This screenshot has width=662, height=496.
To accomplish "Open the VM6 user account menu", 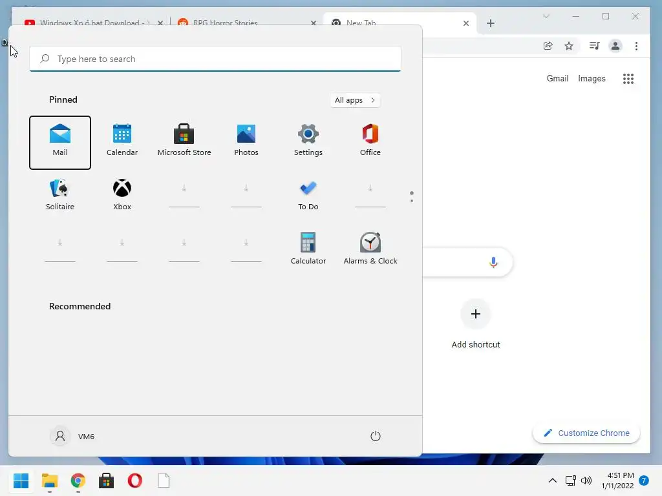I will pos(72,436).
